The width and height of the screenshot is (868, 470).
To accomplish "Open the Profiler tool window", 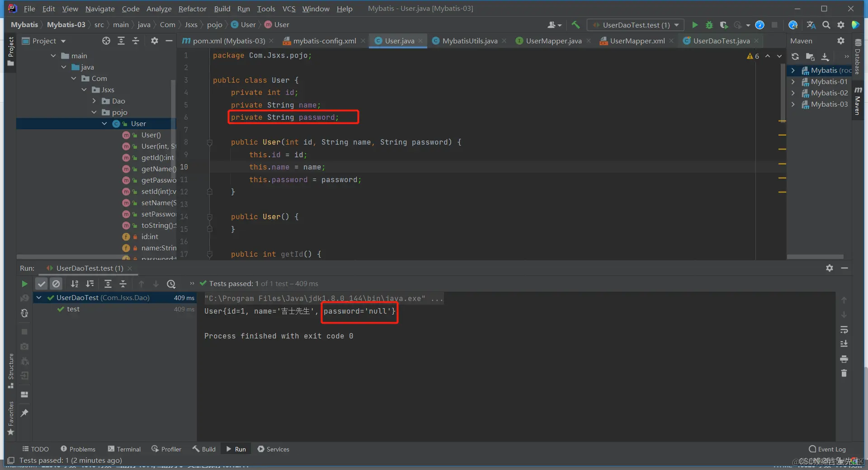I will [166, 449].
